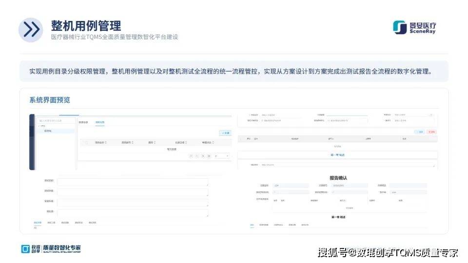Sort by the 属性 column arrows
The image size is (468, 263).
155,143
